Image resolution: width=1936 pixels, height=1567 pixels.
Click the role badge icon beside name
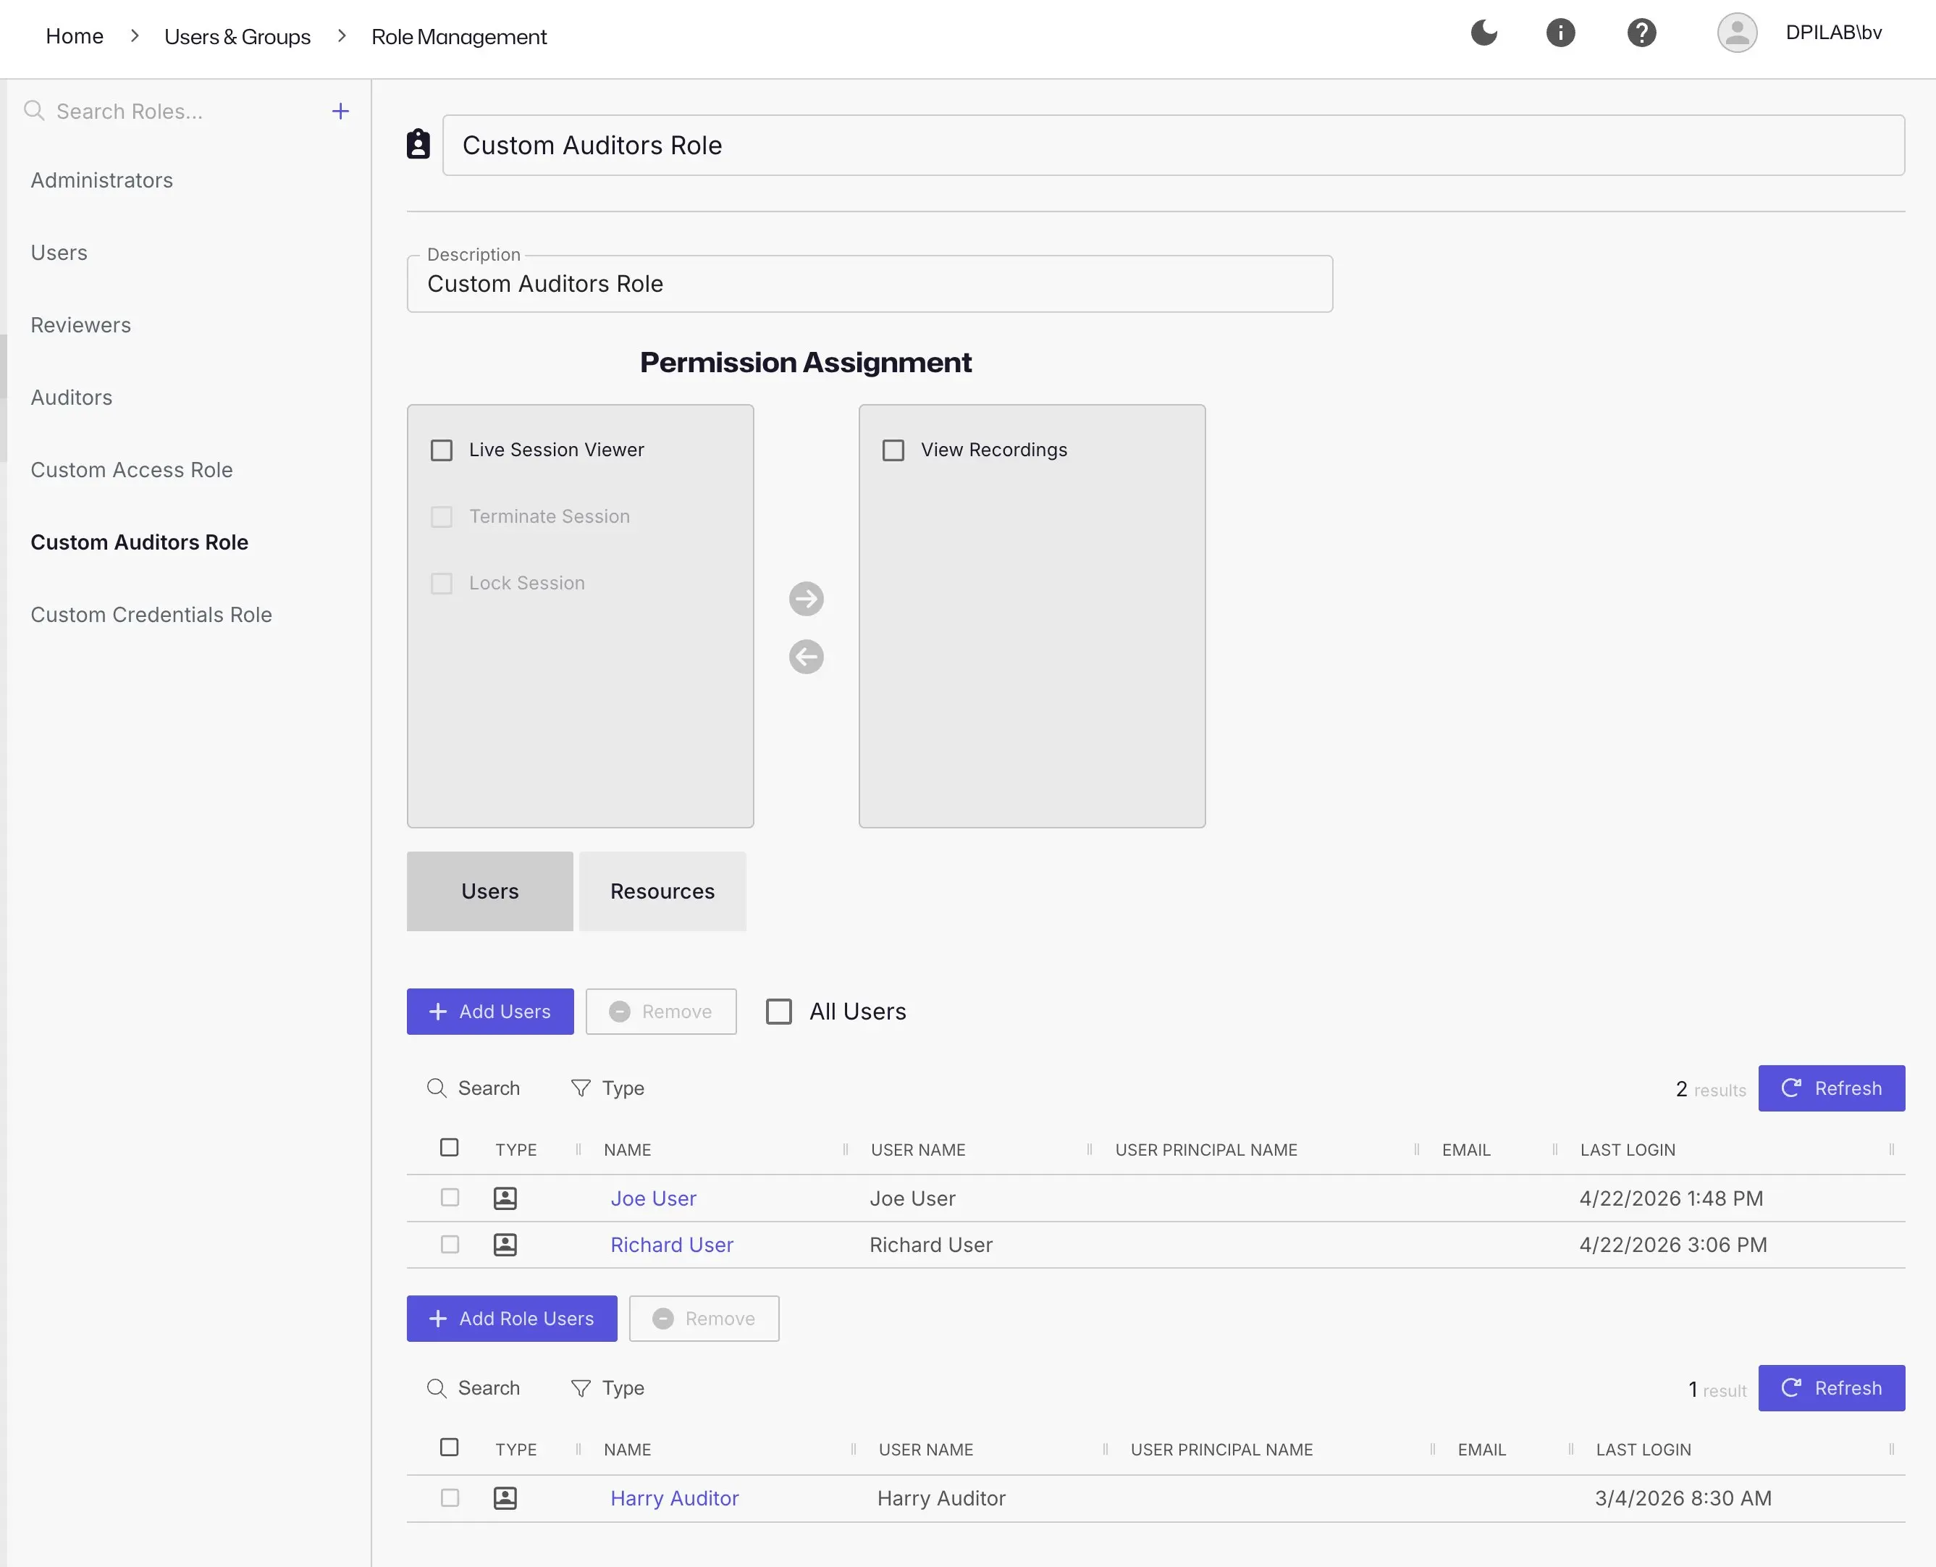point(418,144)
